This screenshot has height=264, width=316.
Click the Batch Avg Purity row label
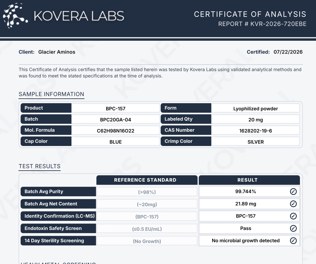point(58,191)
